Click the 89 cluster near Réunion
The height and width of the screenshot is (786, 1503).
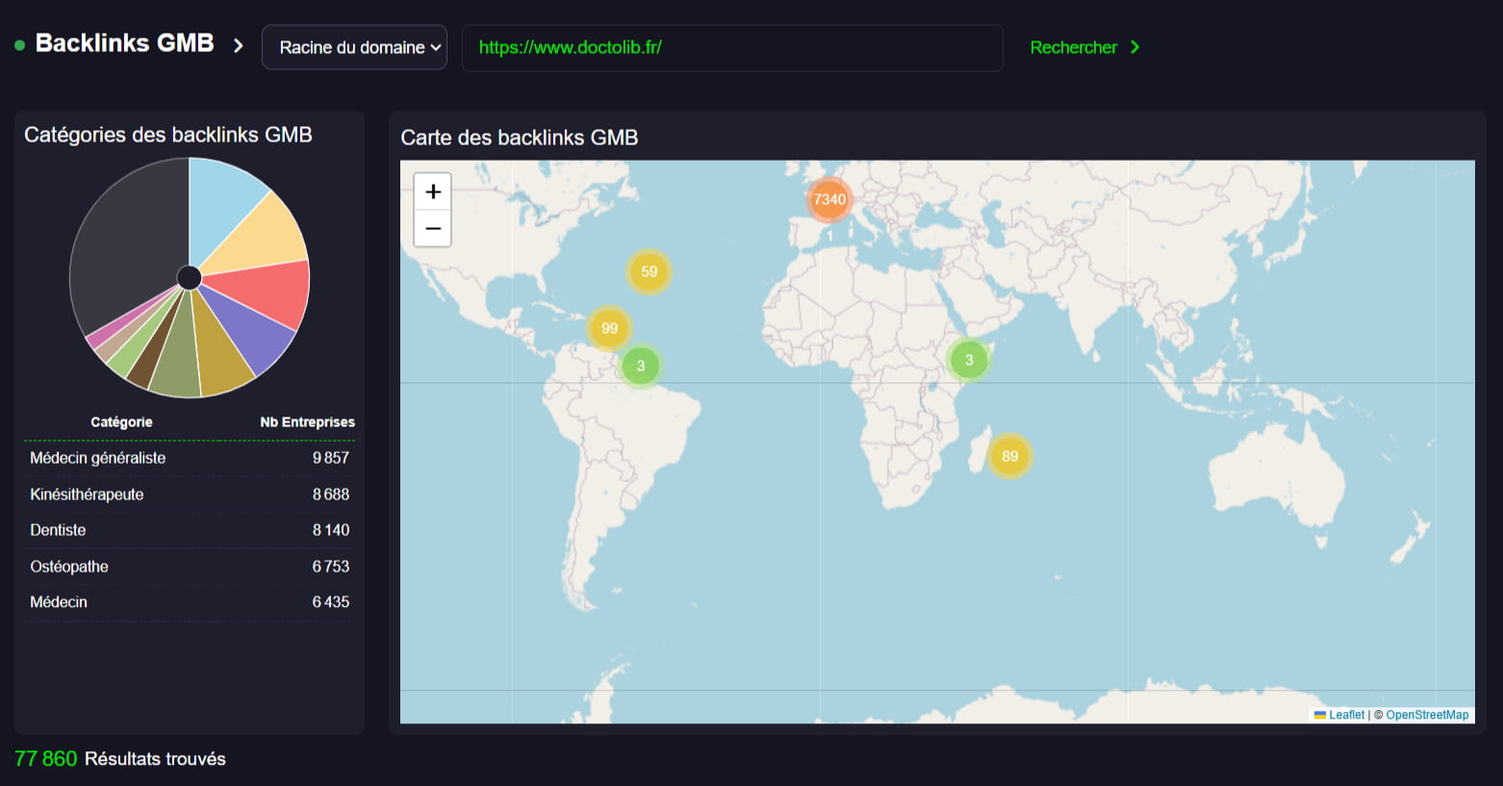pyautogui.click(x=1009, y=456)
